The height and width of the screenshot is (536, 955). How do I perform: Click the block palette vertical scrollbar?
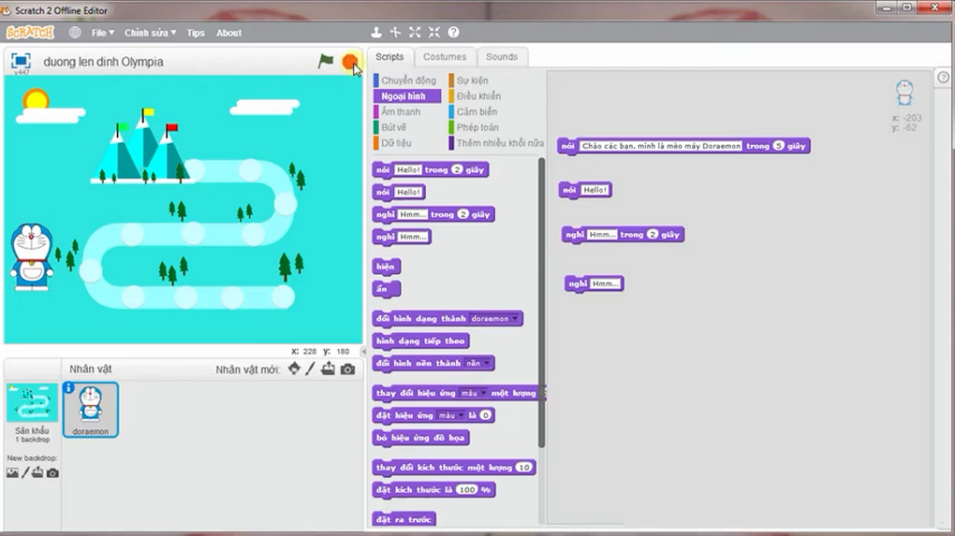542,299
